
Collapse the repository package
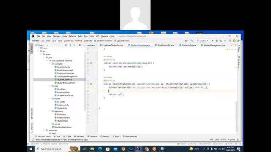tap(50, 111)
